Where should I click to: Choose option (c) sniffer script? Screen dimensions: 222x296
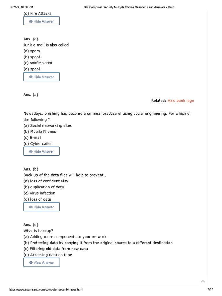38,63
